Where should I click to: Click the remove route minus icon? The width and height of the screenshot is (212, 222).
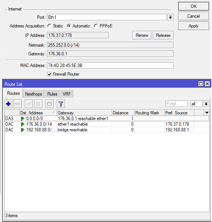pyautogui.click(x=18, y=104)
